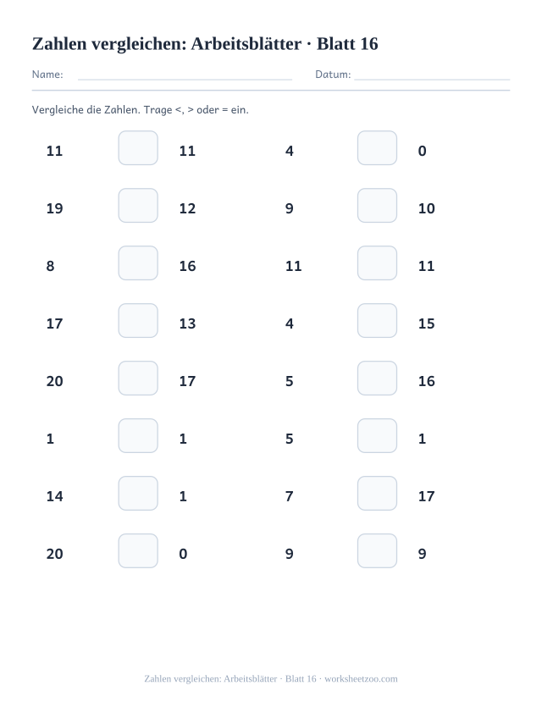
Task: Click the worksheet title Blatt 16 heading
Action: (205, 44)
